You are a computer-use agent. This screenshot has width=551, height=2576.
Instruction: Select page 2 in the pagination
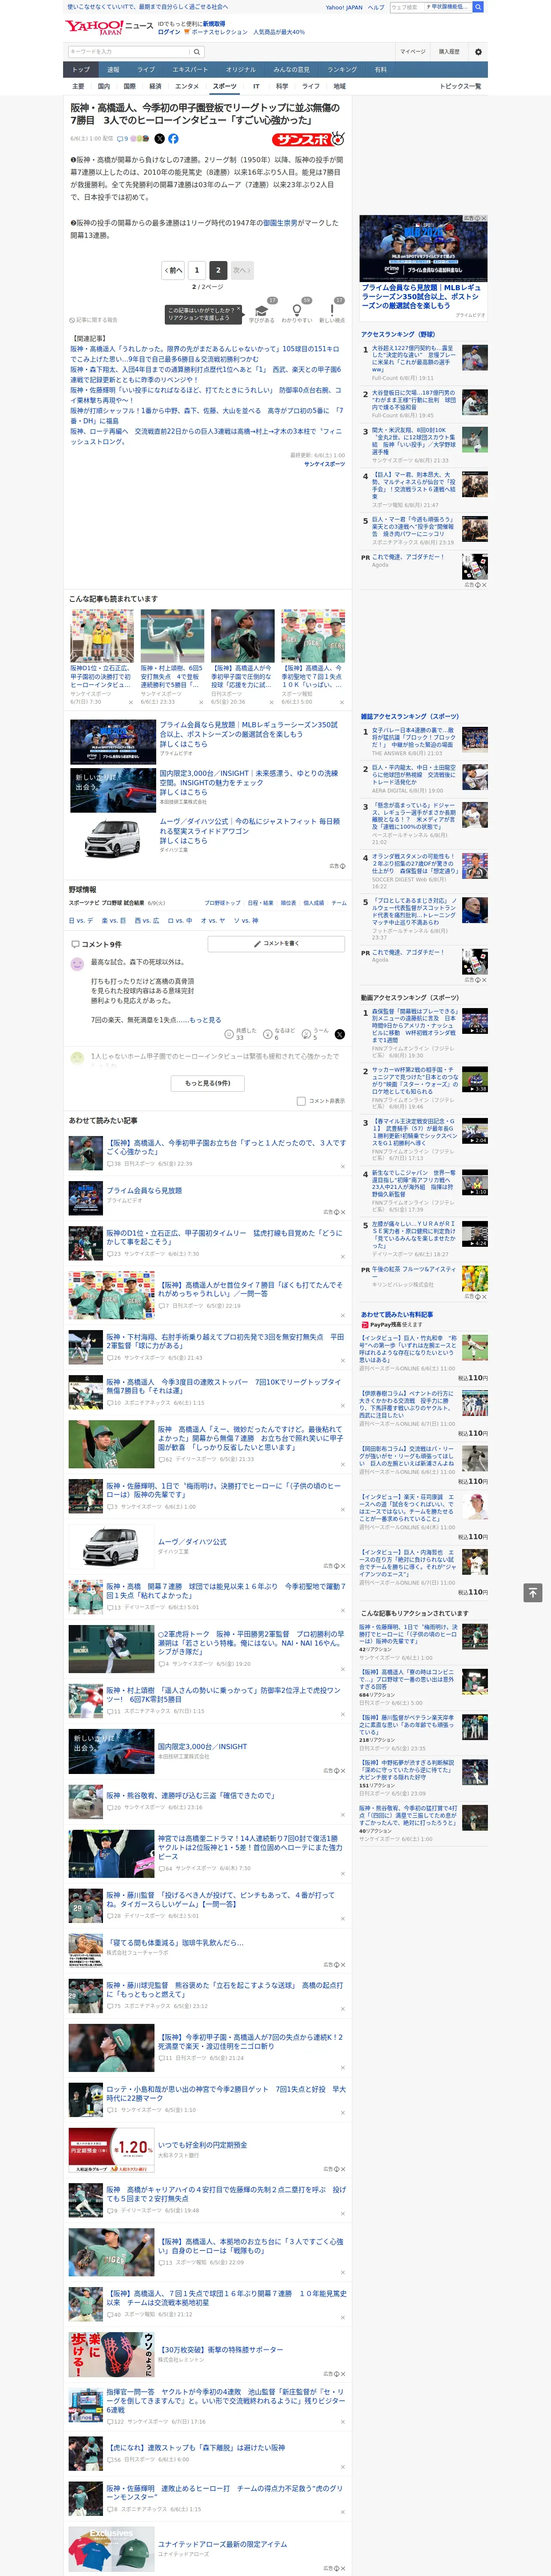218,270
